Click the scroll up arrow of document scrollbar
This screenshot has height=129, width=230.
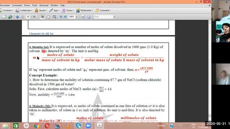point(210,23)
